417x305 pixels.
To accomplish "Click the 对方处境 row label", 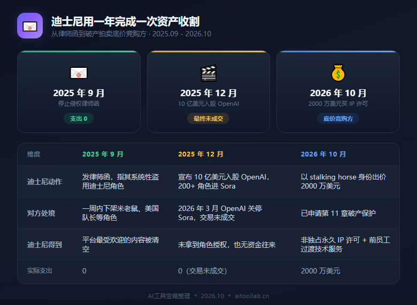I will [x=41, y=213].
